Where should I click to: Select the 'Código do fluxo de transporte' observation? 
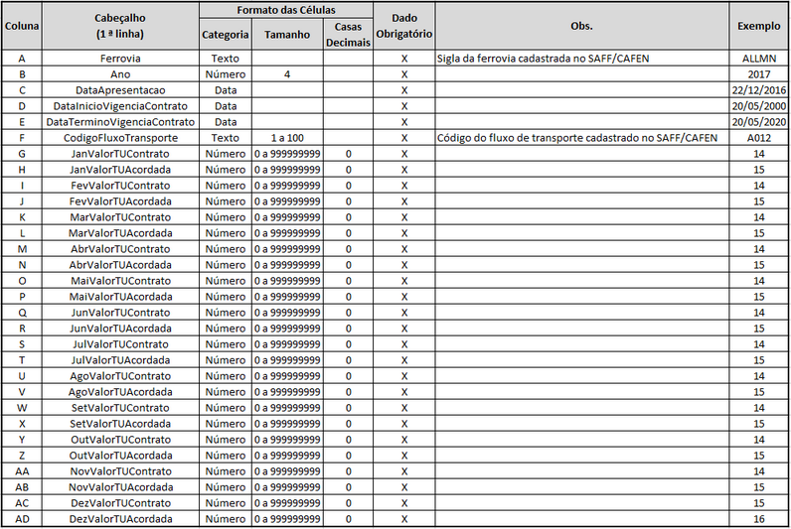(x=577, y=138)
